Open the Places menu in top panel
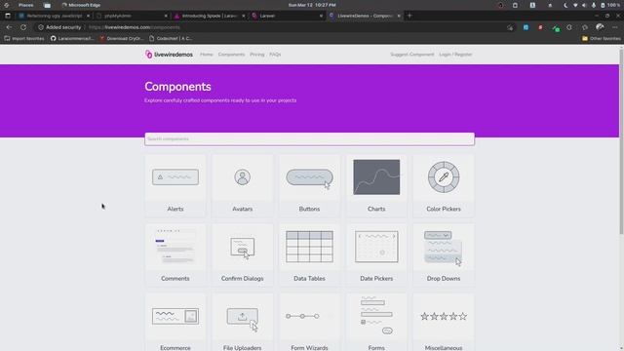This screenshot has width=624, height=351. click(26, 5)
